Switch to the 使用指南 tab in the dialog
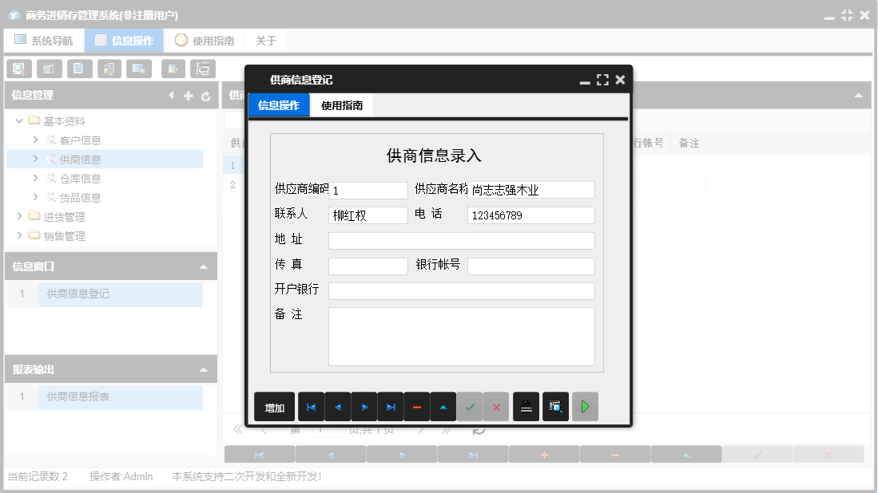Image resolution: width=878 pixels, height=493 pixels. tap(344, 105)
